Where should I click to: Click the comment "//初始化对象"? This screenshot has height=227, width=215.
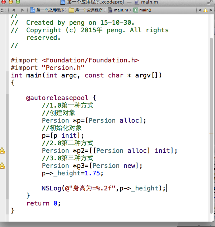tap(62, 128)
